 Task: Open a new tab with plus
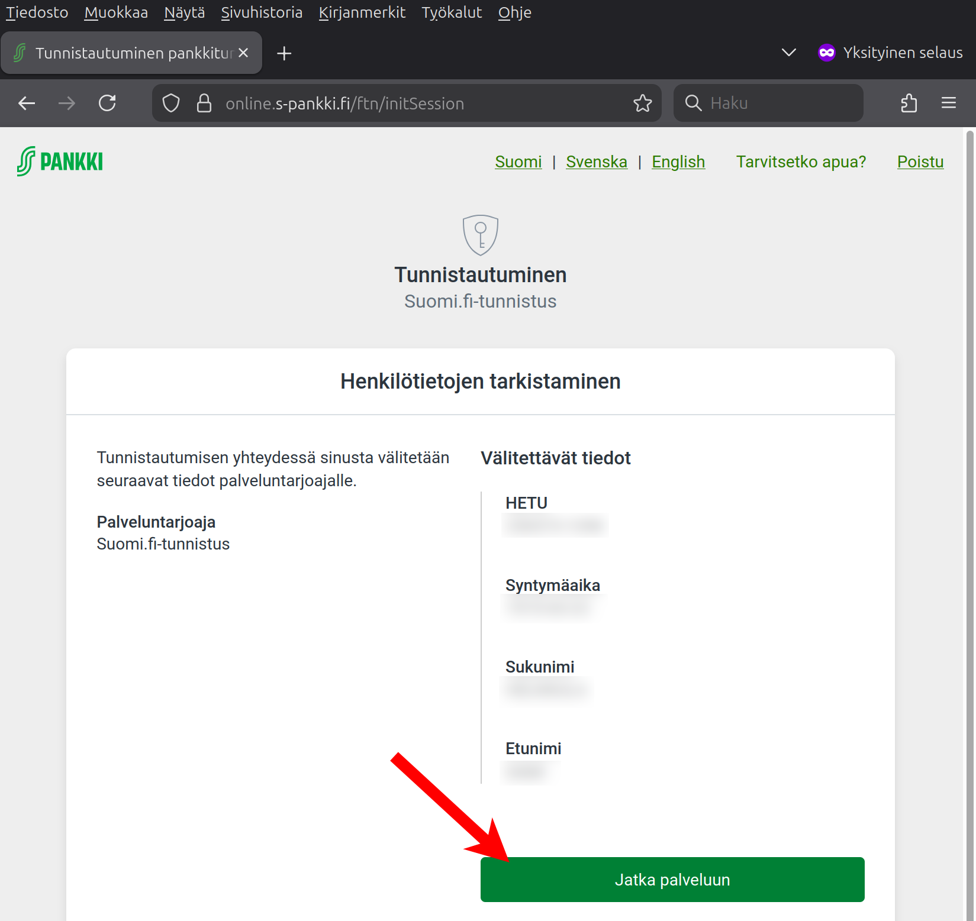tap(284, 53)
